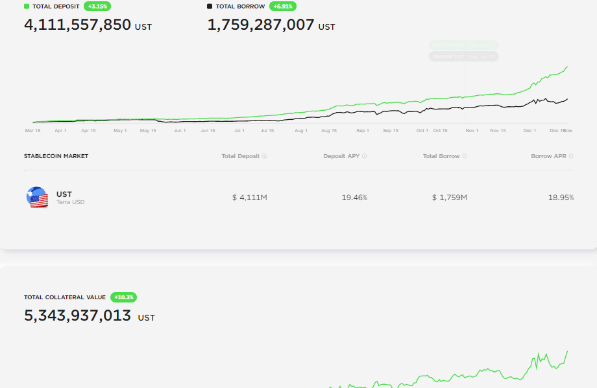Click the info icon next to Deposit APY

365,156
